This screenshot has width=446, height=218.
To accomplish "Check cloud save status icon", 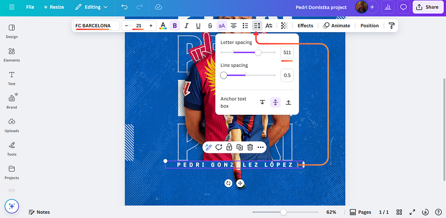I will click(x=158, y=7).
